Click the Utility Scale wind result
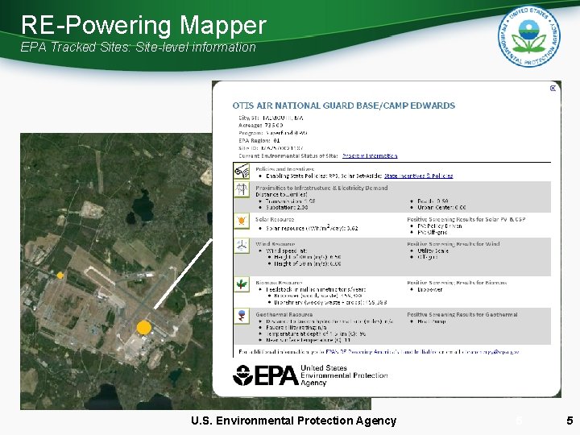The height and width of the screenshot is (435, 580). 433,251
